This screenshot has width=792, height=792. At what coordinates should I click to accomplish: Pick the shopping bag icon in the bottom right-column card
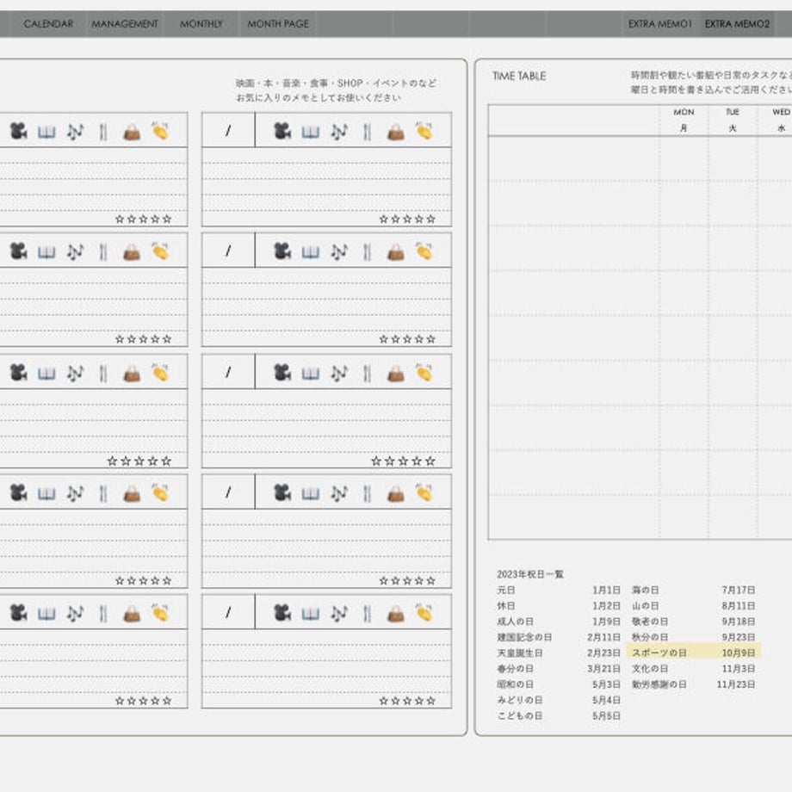[396, 614]
